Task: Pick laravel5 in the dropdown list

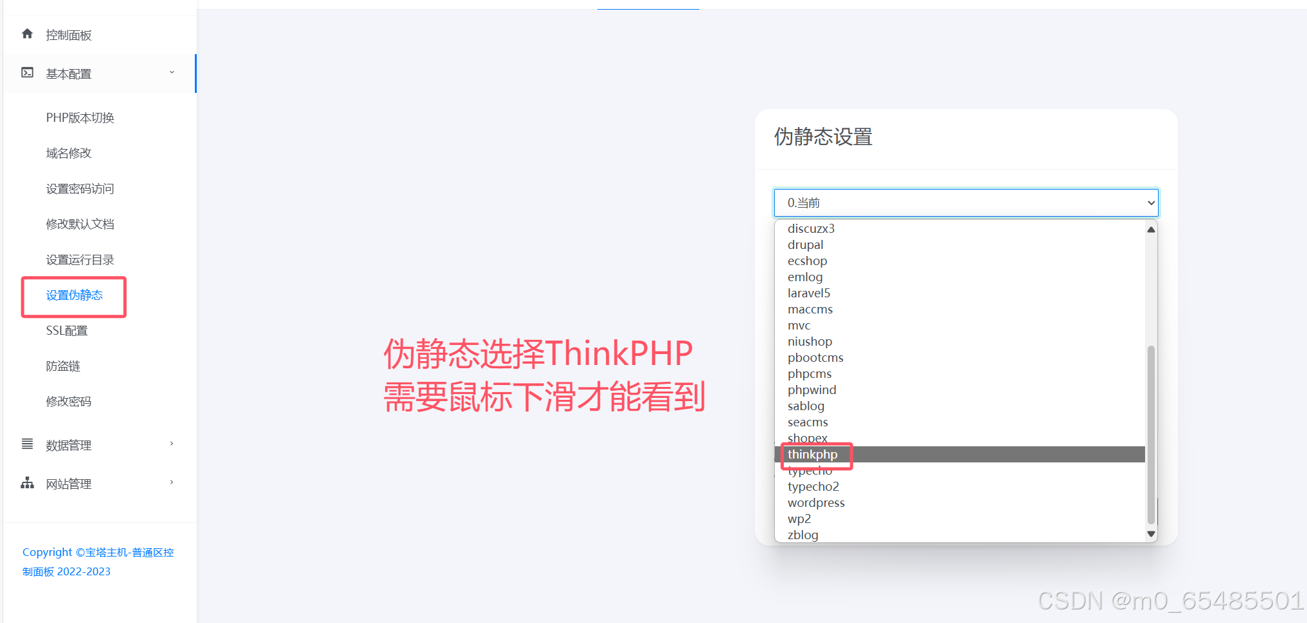Action: coord(960,293)
